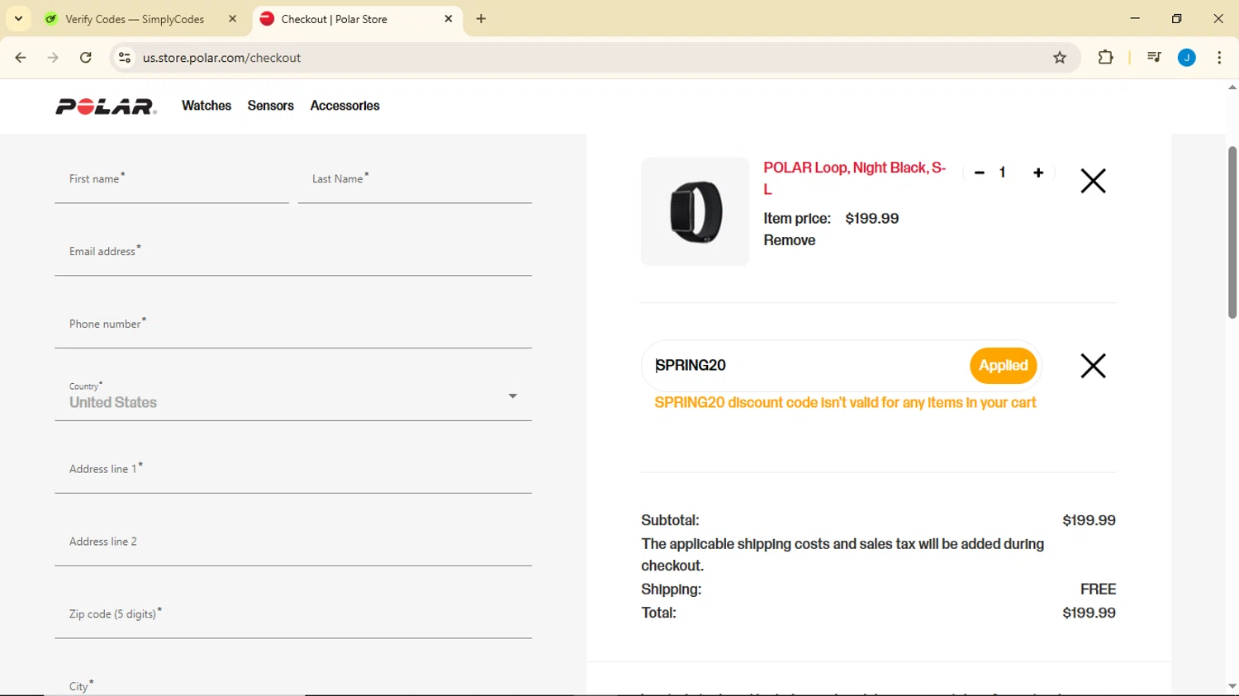Click the Last Name field
This screenshot has width=1239, height=696.
[415, 180]
